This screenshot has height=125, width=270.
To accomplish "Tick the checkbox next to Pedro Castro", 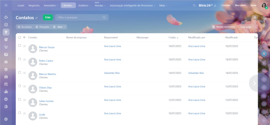I will pos(20,59).
